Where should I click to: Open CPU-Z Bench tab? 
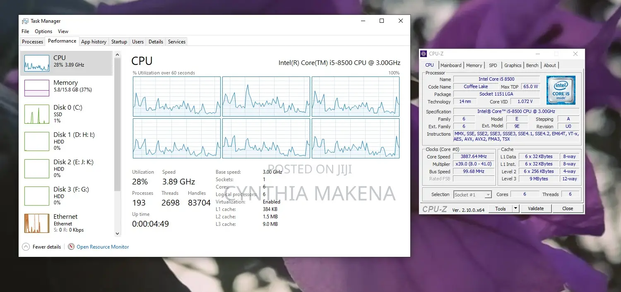pos(532,65)
